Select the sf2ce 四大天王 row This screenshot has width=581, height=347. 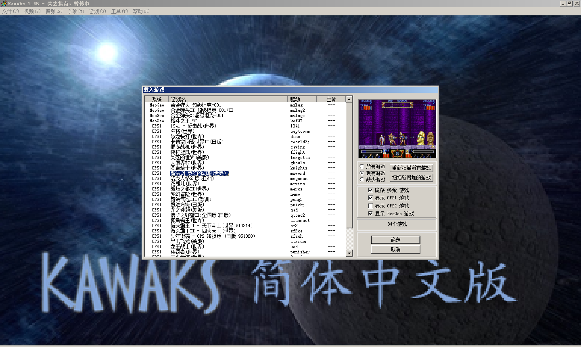tap(245, 231)
